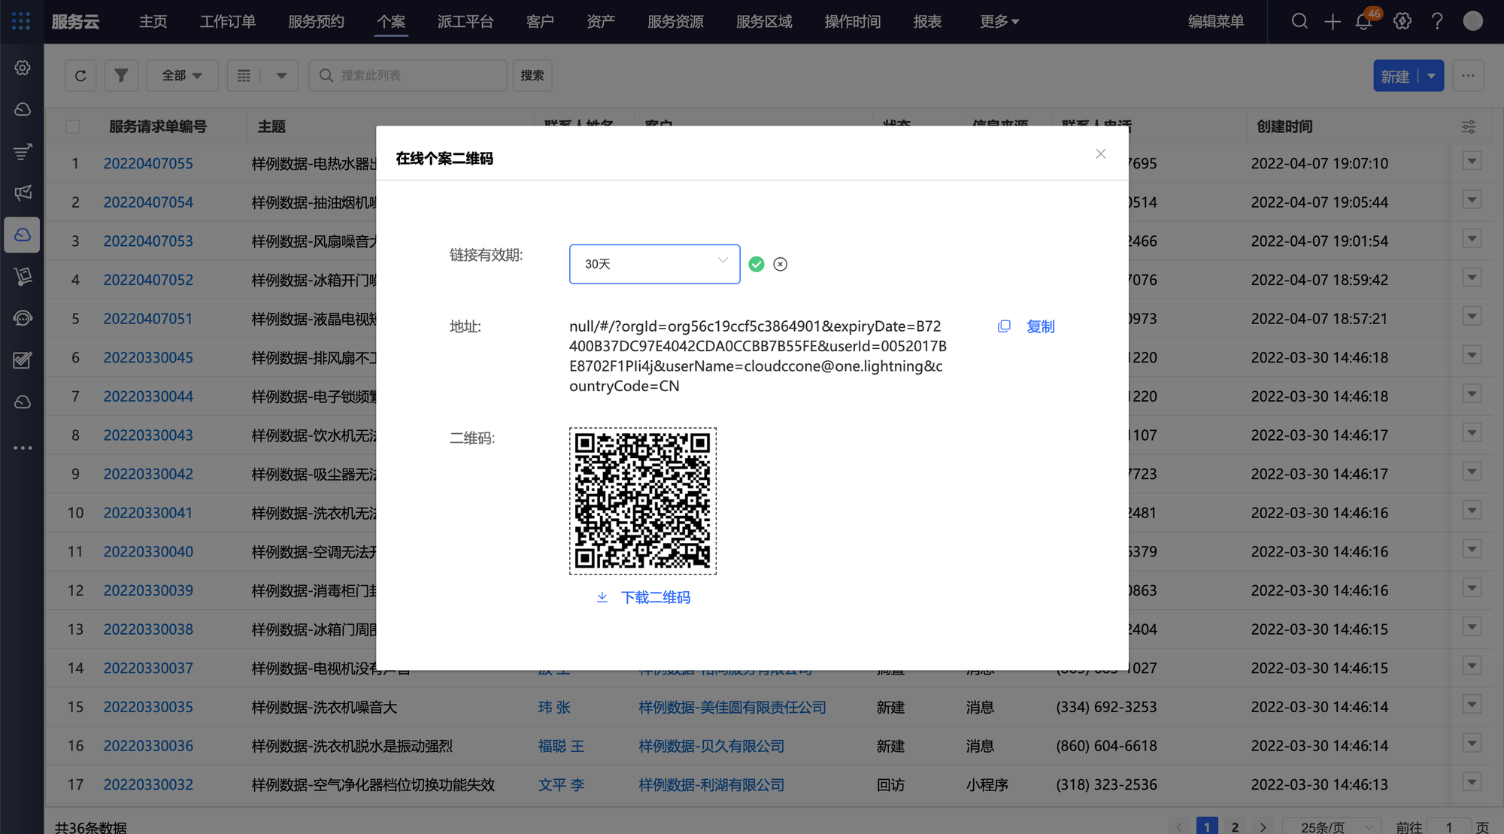
Task: Click the QR code image
Action: coord(642,501)
